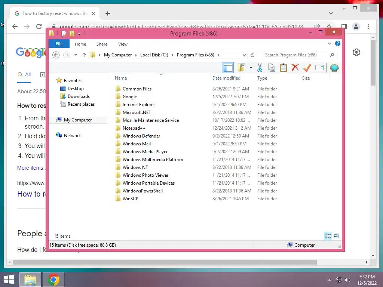383x287 pixels.
Task: Select the WinSCP folder
Action: (130, 199)
